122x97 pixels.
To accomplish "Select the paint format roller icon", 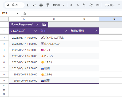I will point(47,5).
